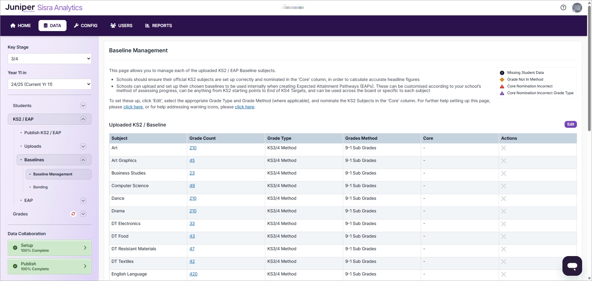The image size is (592, 281).
Task: Select Banding in the sidebar tree
Action: click(40, 187)
